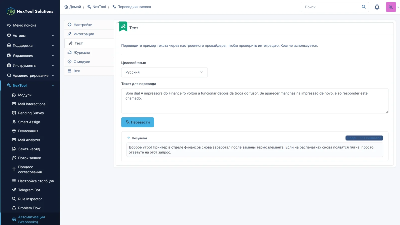Click the Rule Inspector magnifier icon
400x225 pixels.
click(14, 199)
